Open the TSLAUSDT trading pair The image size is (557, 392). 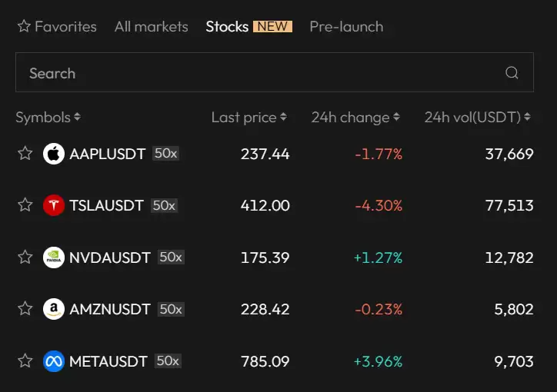coord(106,205)
